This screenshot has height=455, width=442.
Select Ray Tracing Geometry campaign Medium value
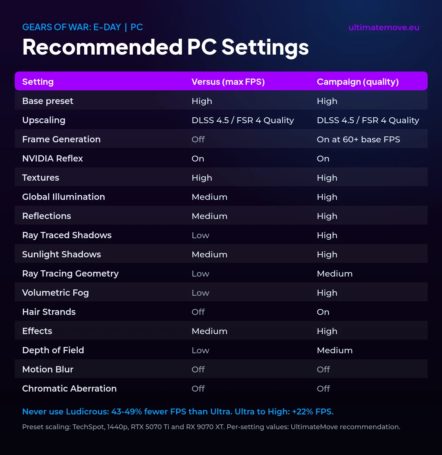tap(335, 274)
